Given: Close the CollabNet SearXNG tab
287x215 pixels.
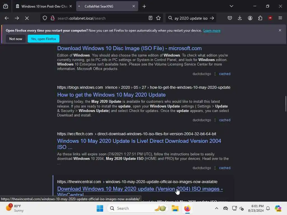Looking at the screenshot, I should (134, 6).
